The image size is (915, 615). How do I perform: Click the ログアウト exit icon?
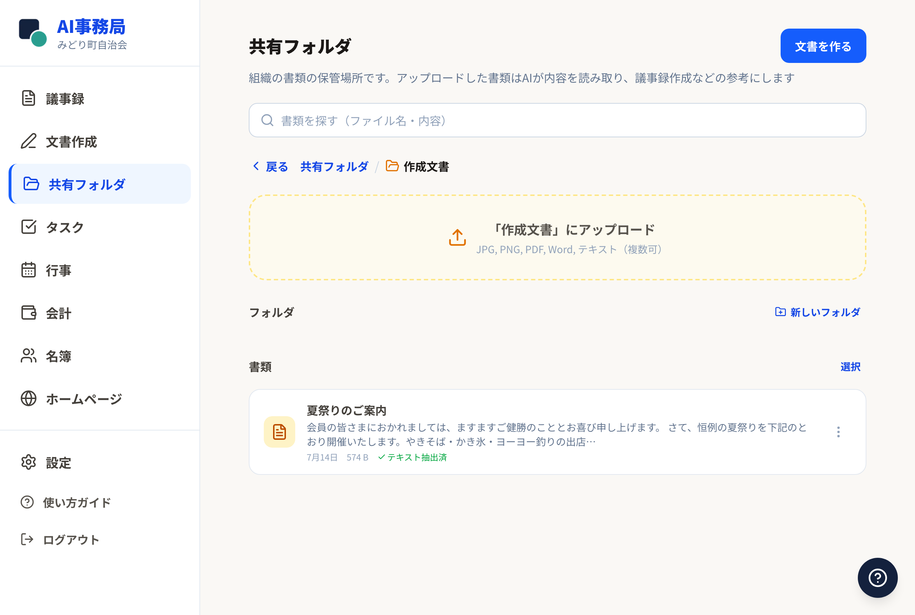click(27, 539)
